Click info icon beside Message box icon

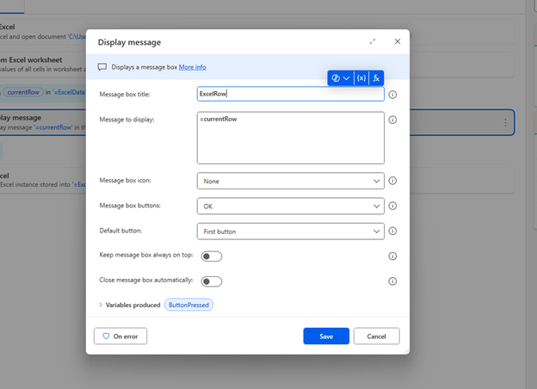392,181
